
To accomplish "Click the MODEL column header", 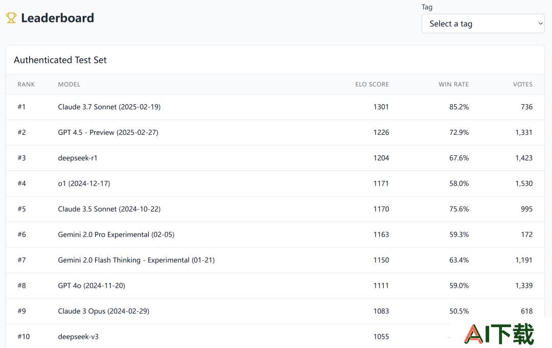I will tap(69, 84).
